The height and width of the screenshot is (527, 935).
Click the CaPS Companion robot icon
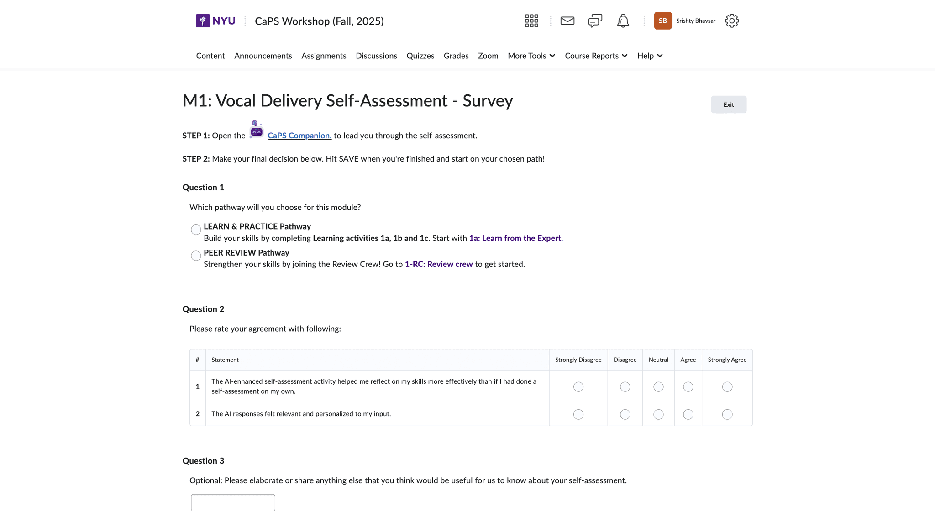[x=257, y=130]
